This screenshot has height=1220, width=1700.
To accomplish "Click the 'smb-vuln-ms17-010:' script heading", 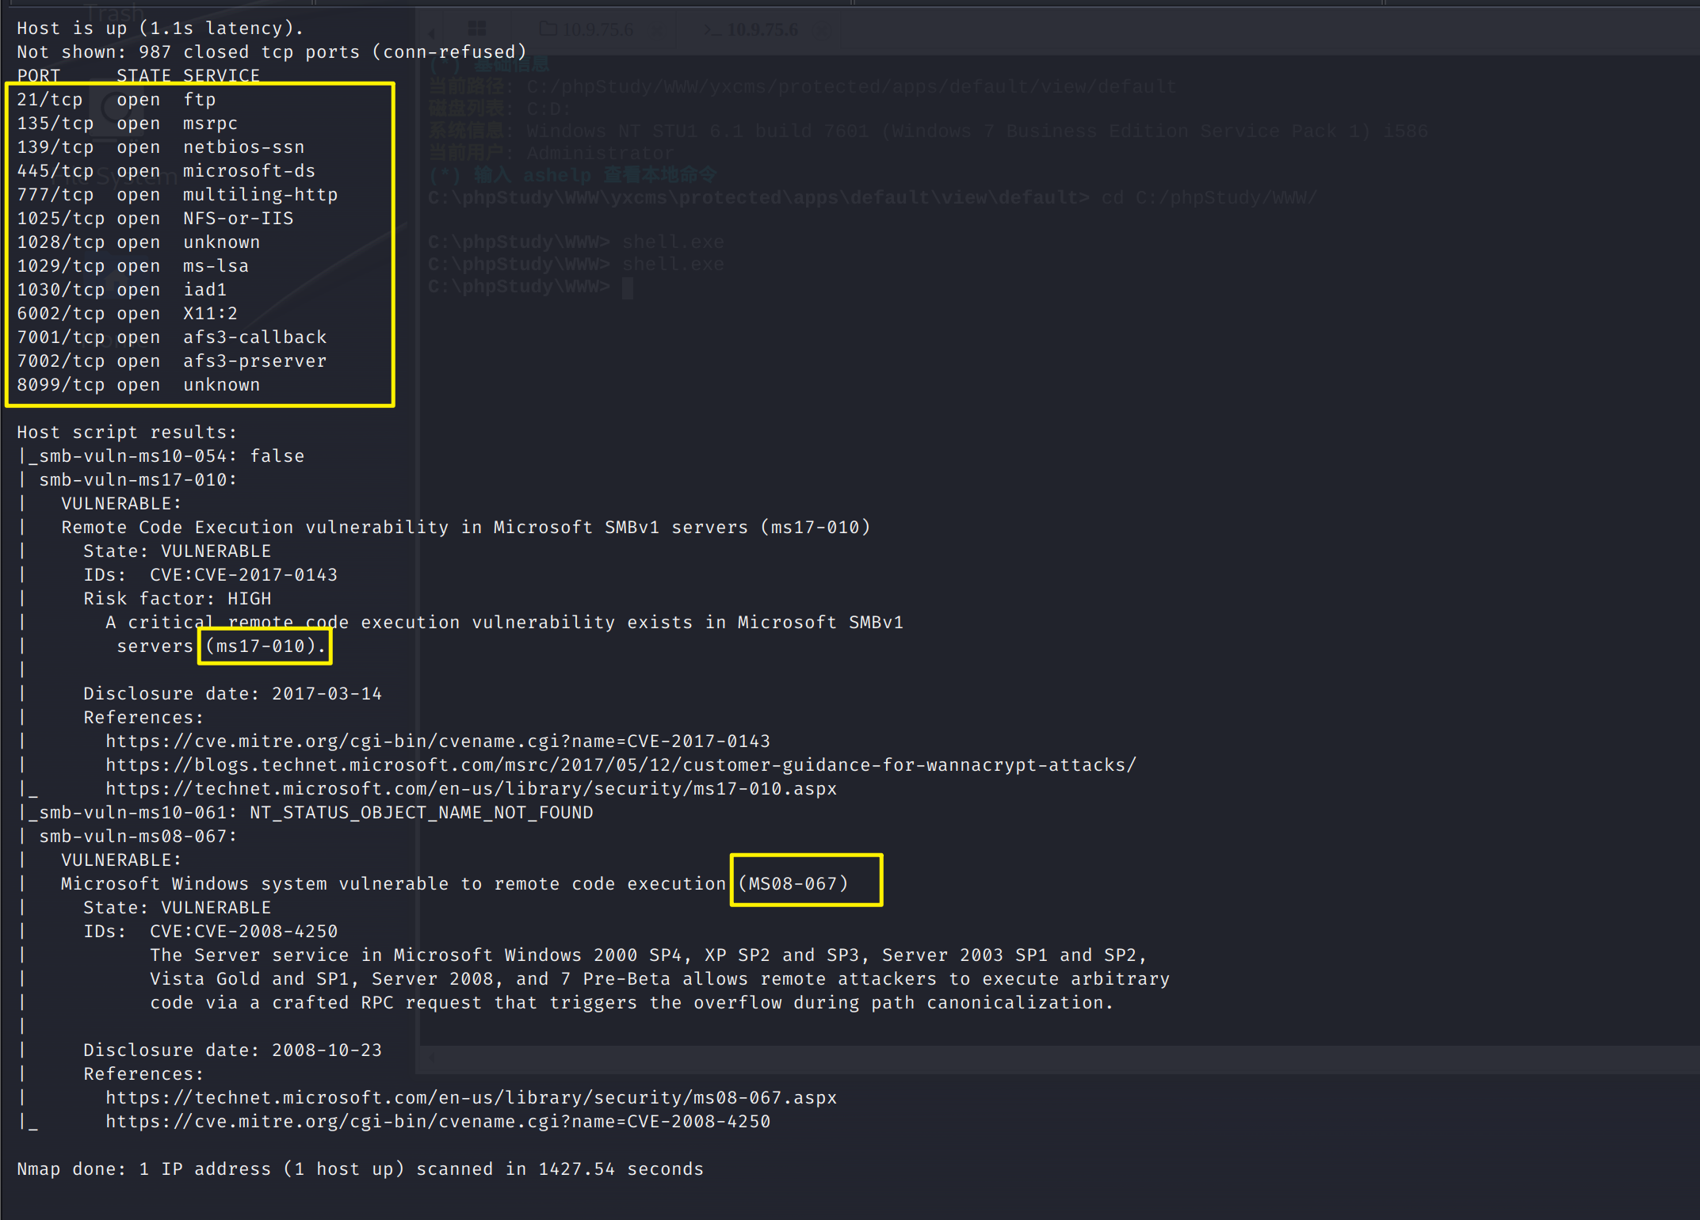I will (139, 480).
